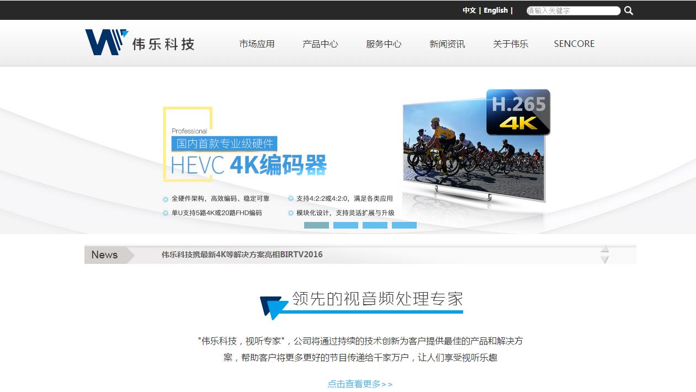
Task: Click the 国内首款专业级硬件 banner label
Action: (225, 144)
